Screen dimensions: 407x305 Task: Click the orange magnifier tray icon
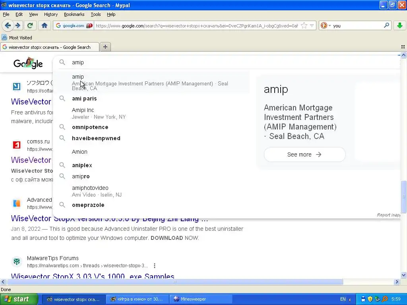[x=385, y=299]
